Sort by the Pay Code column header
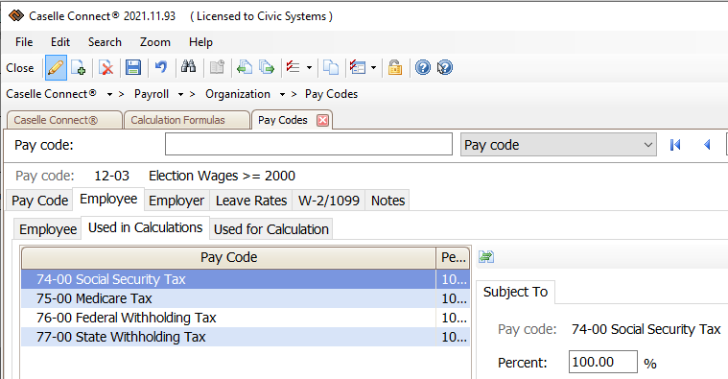 pos(229,257)
